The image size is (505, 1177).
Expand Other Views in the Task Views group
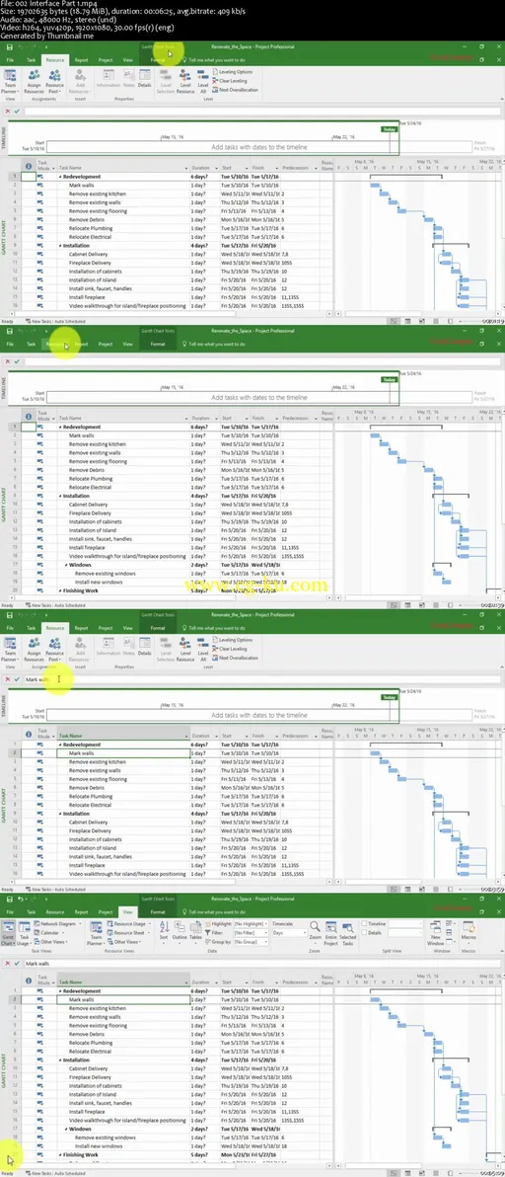point(51,941)
